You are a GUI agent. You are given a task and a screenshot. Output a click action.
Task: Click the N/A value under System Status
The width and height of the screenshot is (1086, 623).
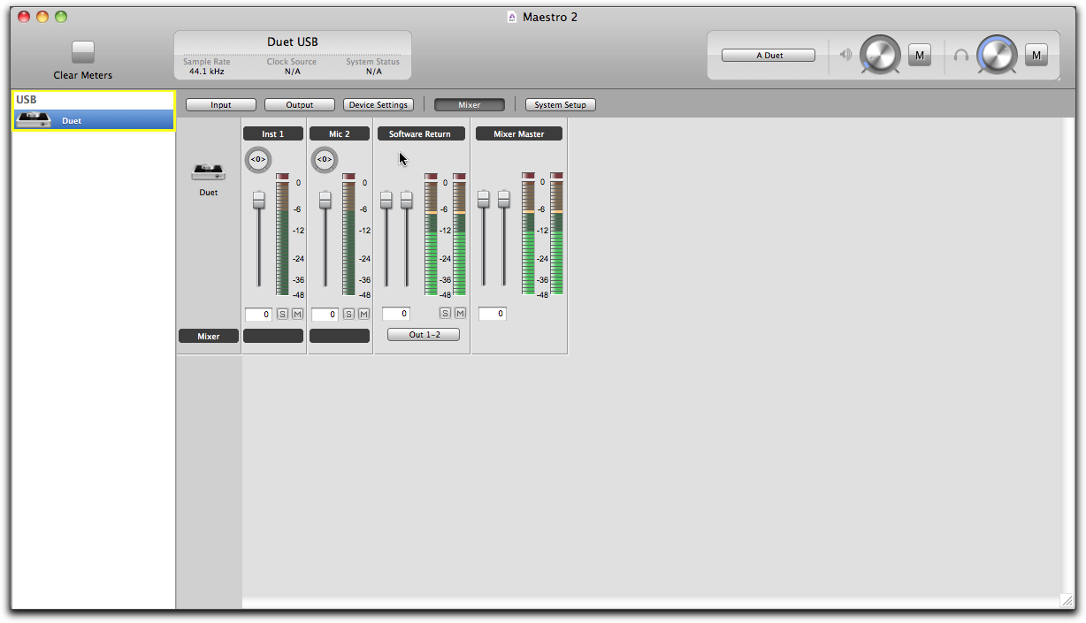pyautogui.click(x=374, y=72)
